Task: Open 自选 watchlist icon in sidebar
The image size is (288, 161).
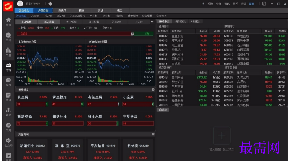Action: [x=9, y=37]
